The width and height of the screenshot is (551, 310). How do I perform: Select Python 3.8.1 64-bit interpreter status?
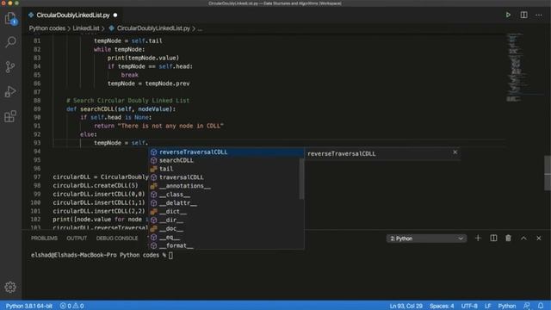click(x=28, y=306)
